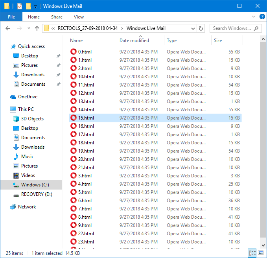Click the Opera icon of 15.html

74,118
